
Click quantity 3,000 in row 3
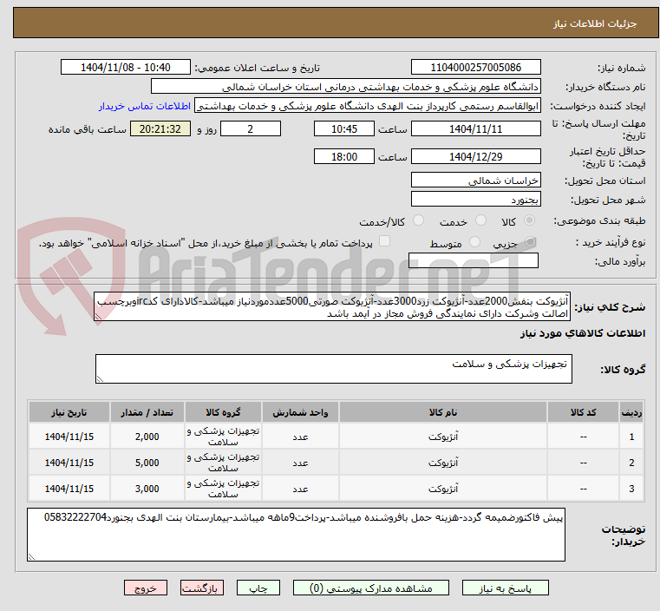pyautogui.click(x=147, y=489)
